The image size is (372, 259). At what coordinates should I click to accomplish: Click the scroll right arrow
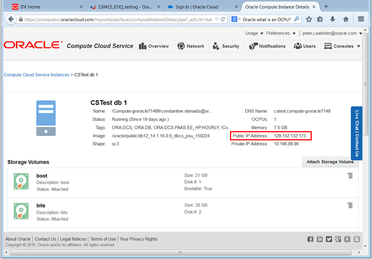(359, 252)
